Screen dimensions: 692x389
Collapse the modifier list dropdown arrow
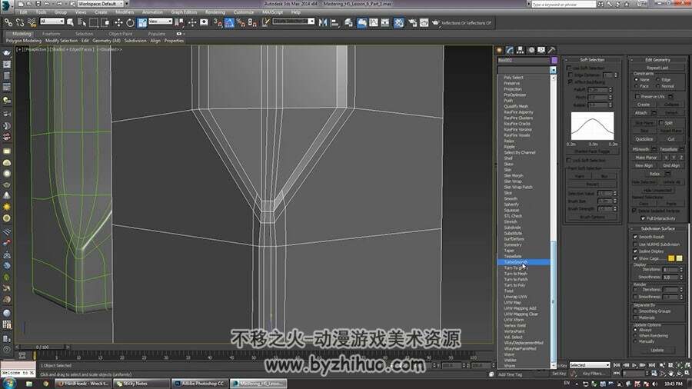click(553, 70)
